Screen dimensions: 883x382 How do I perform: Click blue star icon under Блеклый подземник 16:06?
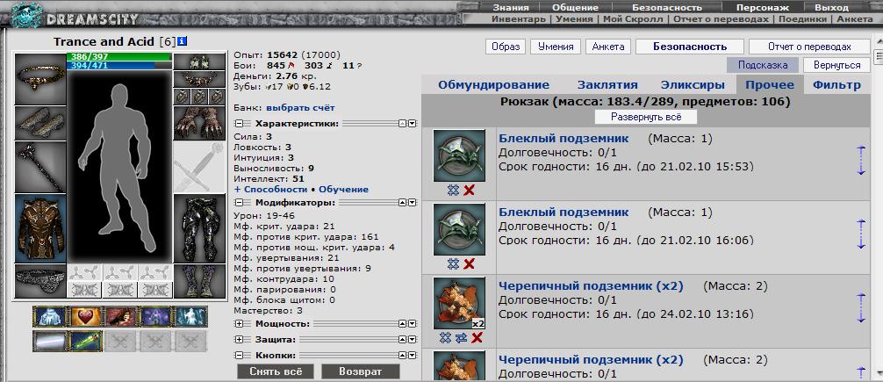point(453,263)
